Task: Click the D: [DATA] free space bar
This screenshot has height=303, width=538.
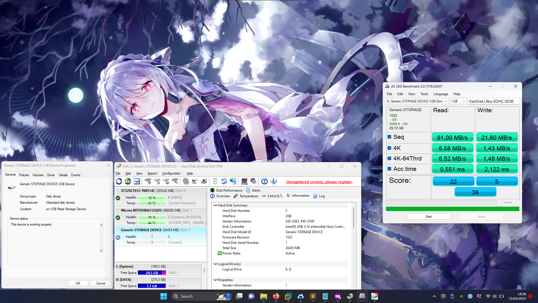Action: pos(152,286)
